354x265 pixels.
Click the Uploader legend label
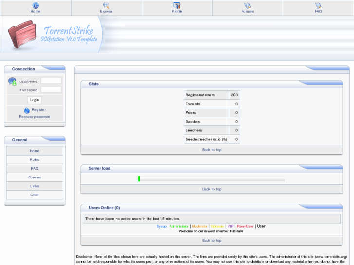(x=218, y=226)
